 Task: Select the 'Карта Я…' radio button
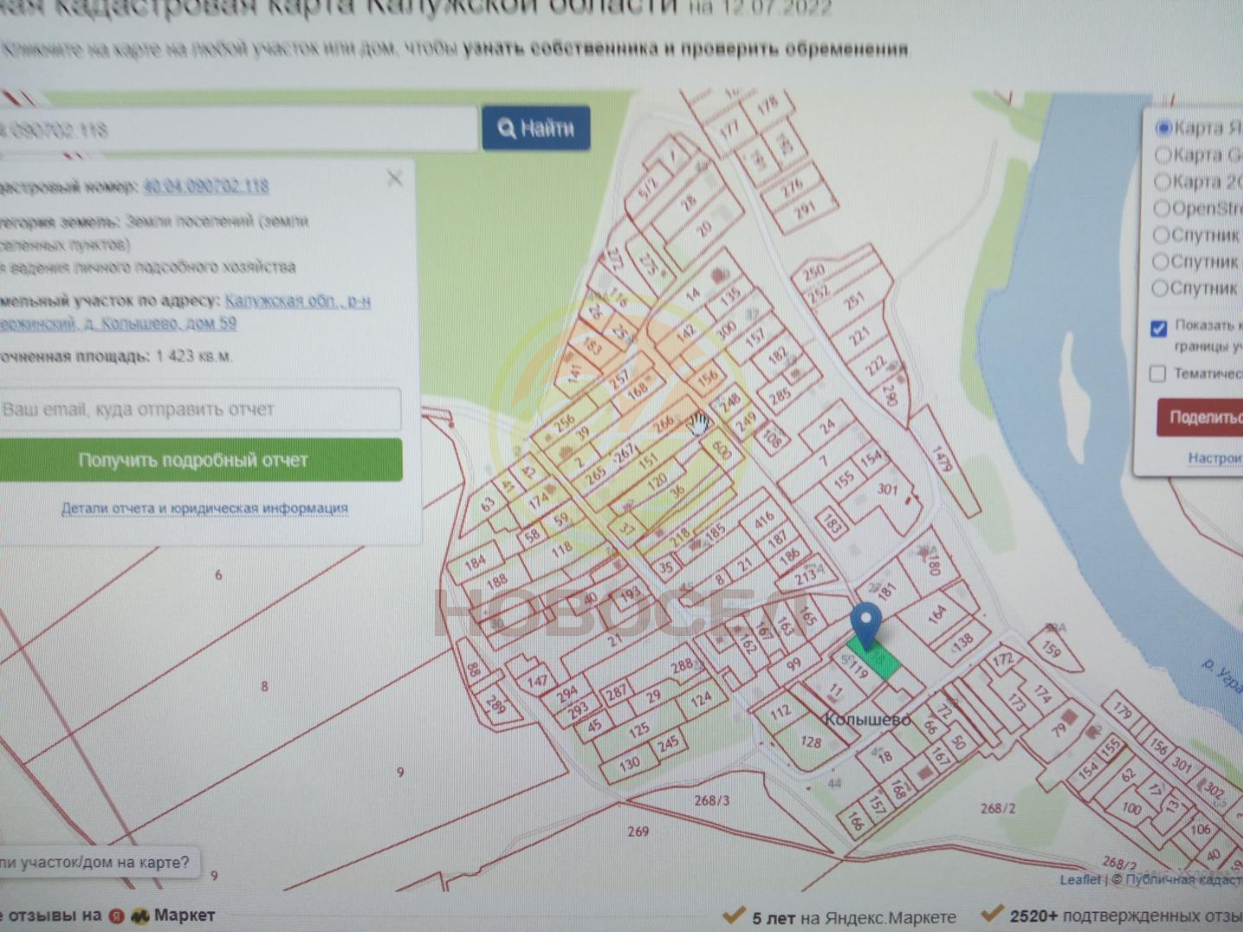point(1164,128)
